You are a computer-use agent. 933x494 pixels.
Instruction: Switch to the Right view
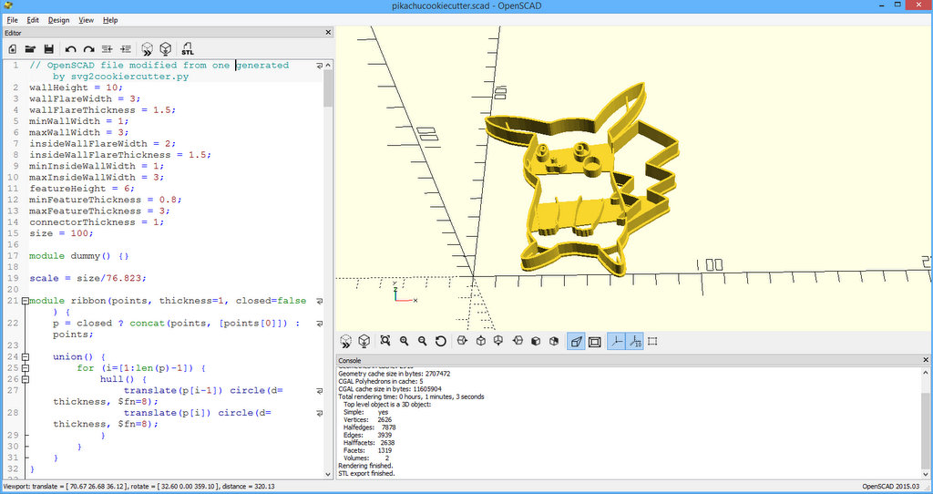(462, 341)
